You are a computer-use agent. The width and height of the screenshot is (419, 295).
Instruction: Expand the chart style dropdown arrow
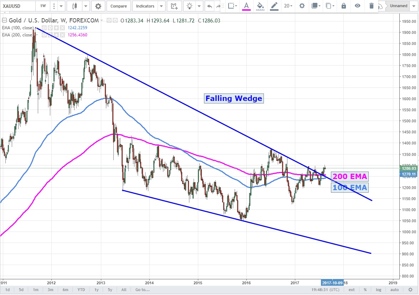(x=86, y=6)
